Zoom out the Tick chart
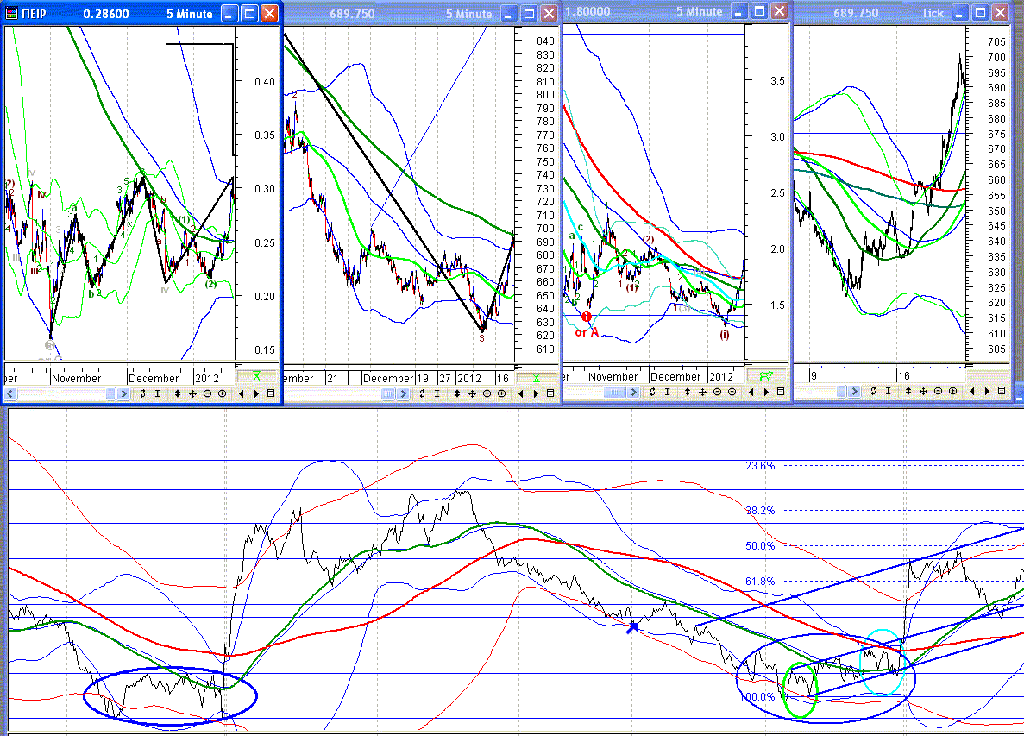 coord(938,391)
